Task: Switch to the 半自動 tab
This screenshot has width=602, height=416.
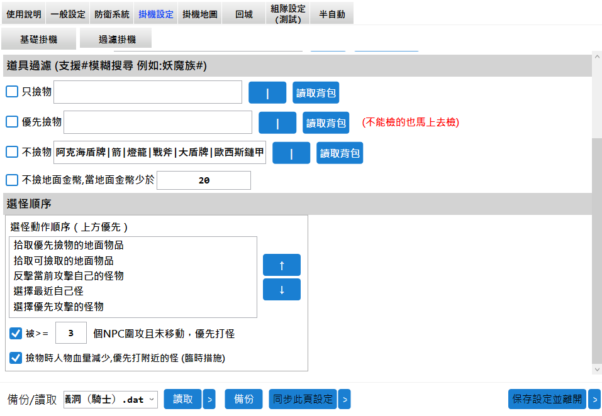Action: click(332, 14)
